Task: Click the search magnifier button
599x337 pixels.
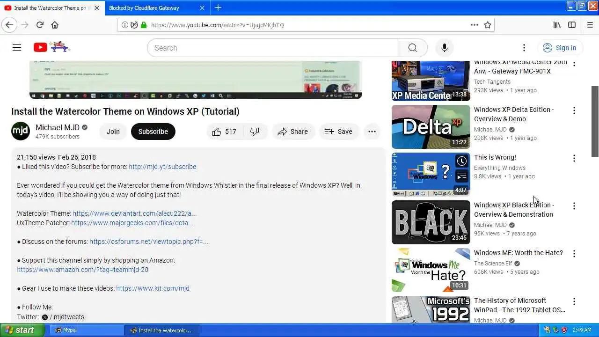Action: click(x=412, y=48)
